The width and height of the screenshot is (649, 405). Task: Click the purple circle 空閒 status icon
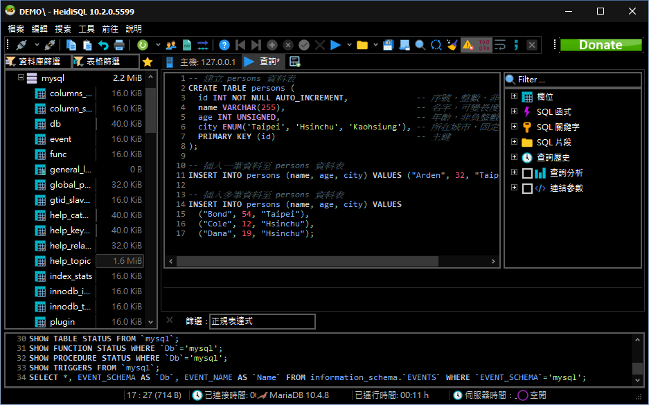click(523, 395)
